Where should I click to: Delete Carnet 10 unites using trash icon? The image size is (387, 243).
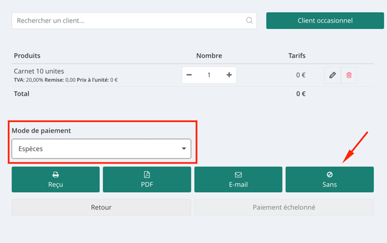click(349, 75)
